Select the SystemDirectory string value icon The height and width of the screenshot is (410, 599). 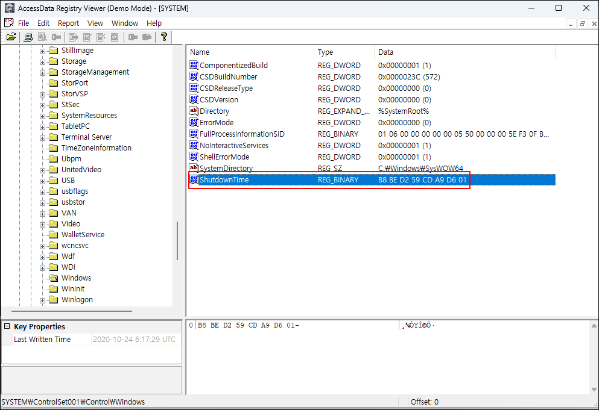pos(194,168)
